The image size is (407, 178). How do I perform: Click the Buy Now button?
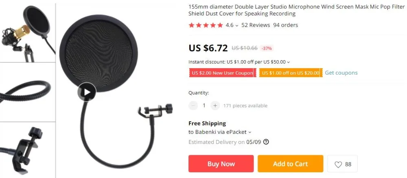point(221,164)
